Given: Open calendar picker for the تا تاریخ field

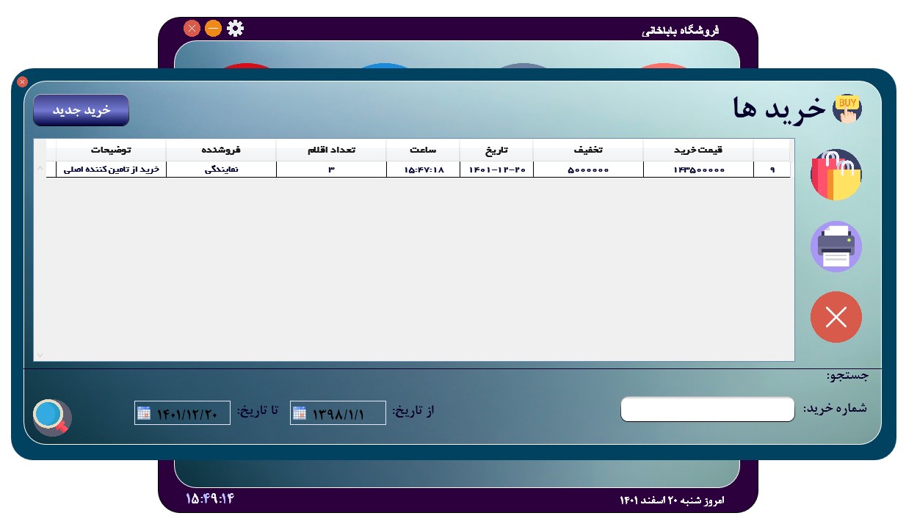Looking at the screenshot, I should point(144,413).
